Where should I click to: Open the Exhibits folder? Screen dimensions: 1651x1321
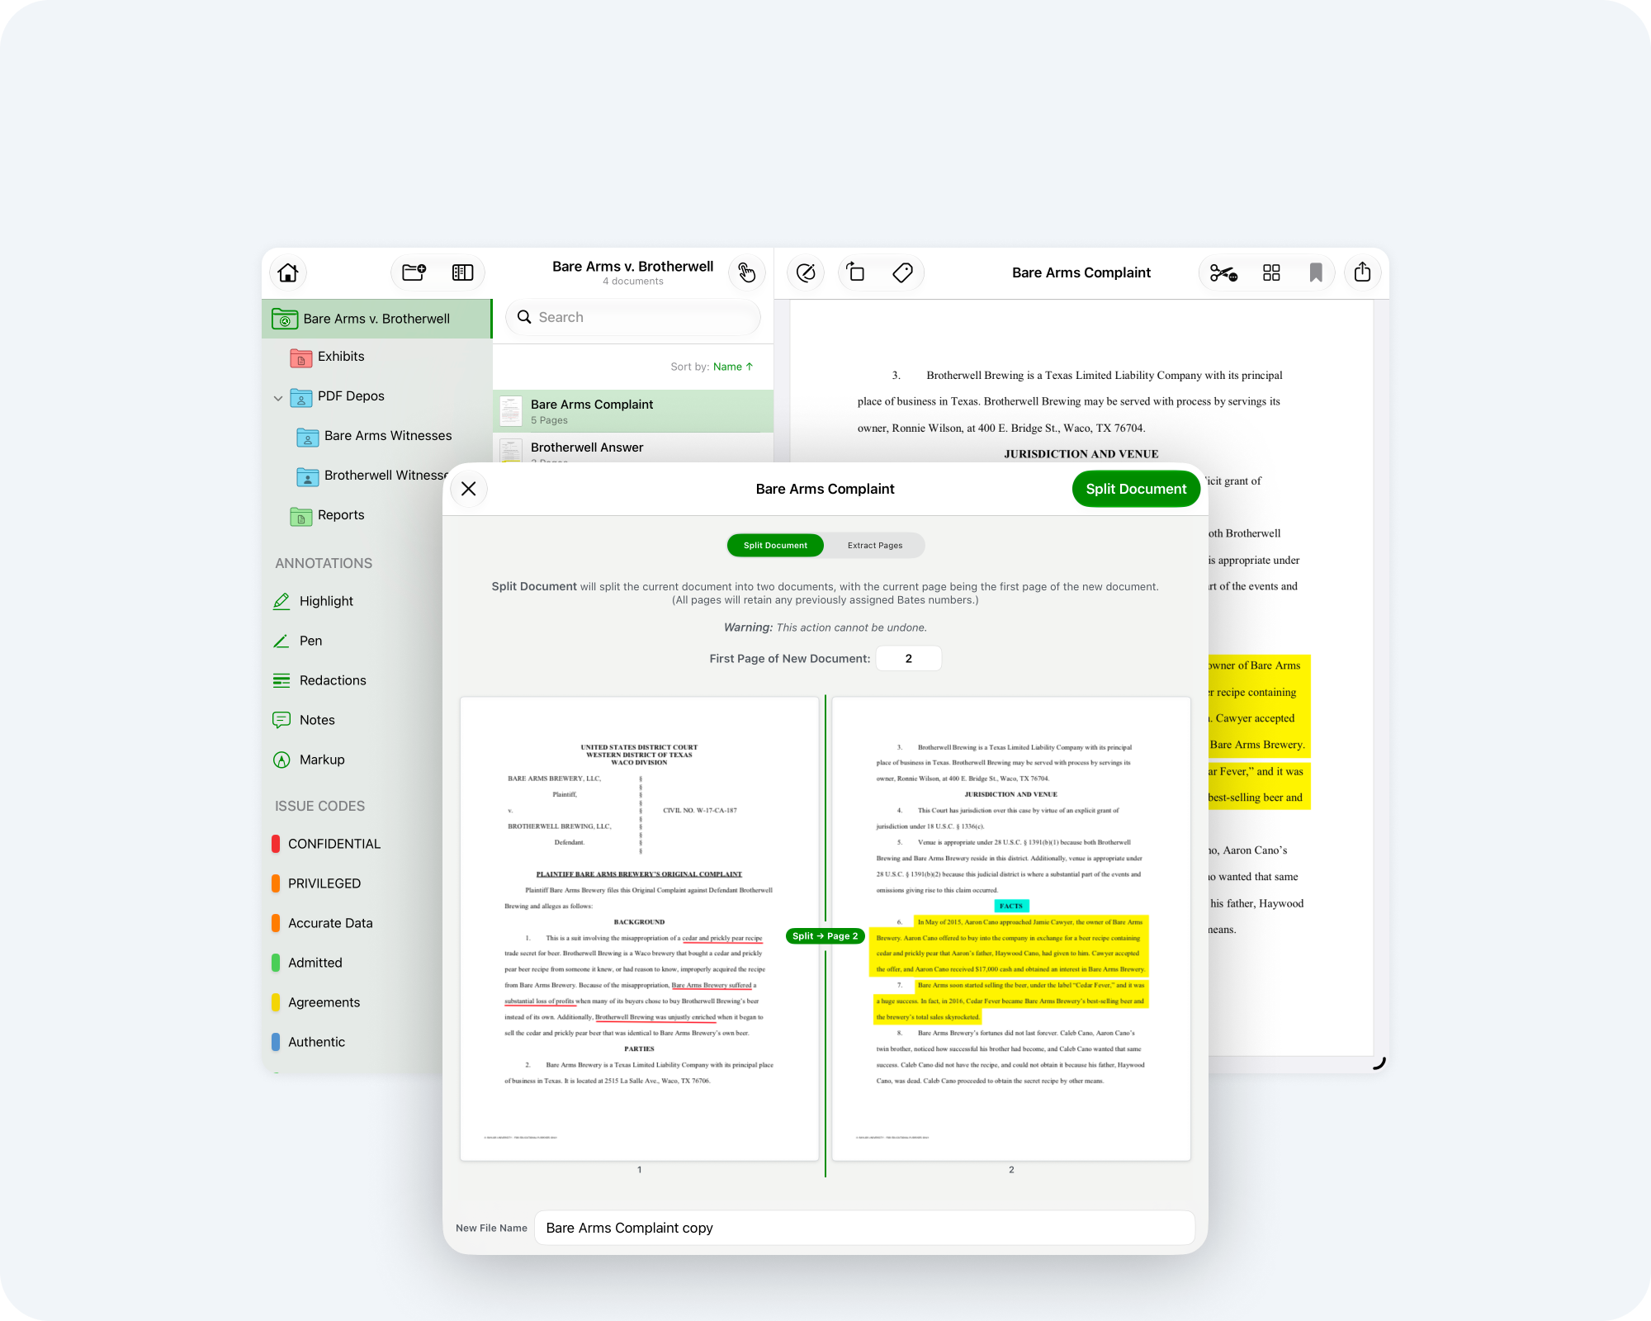click(328, 357)
